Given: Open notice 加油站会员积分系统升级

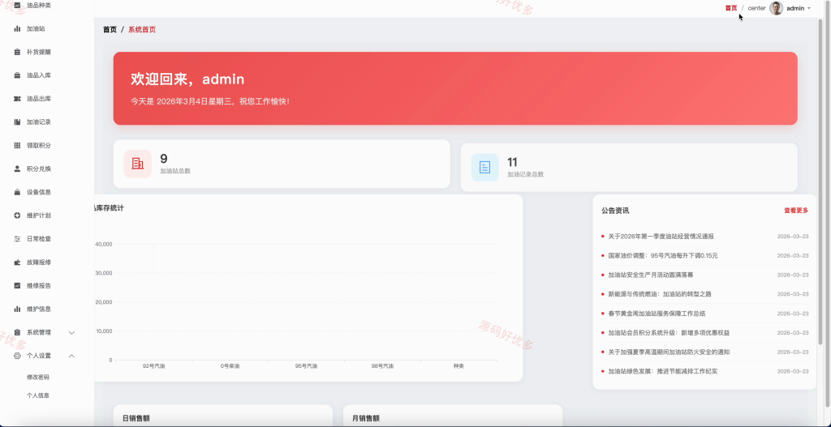Looking at the screenshot, I should (x=669, y=333).
